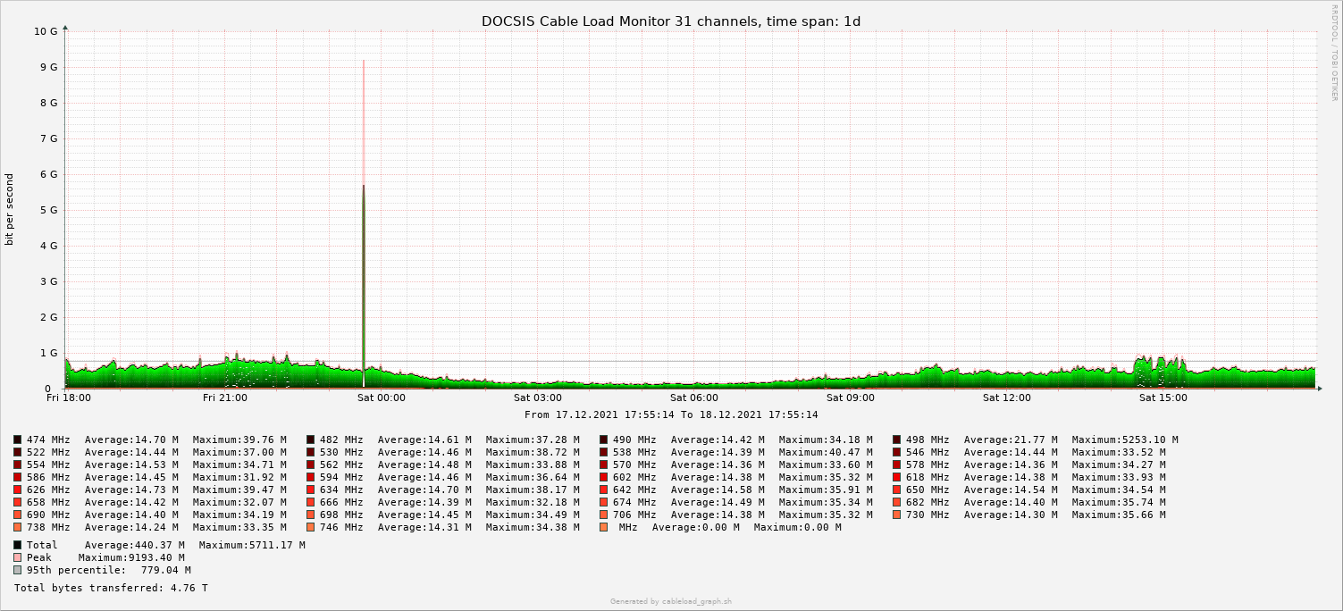
Task: Click the DOCSIS Cable Load Monitor title
Action: pos(671,21)
